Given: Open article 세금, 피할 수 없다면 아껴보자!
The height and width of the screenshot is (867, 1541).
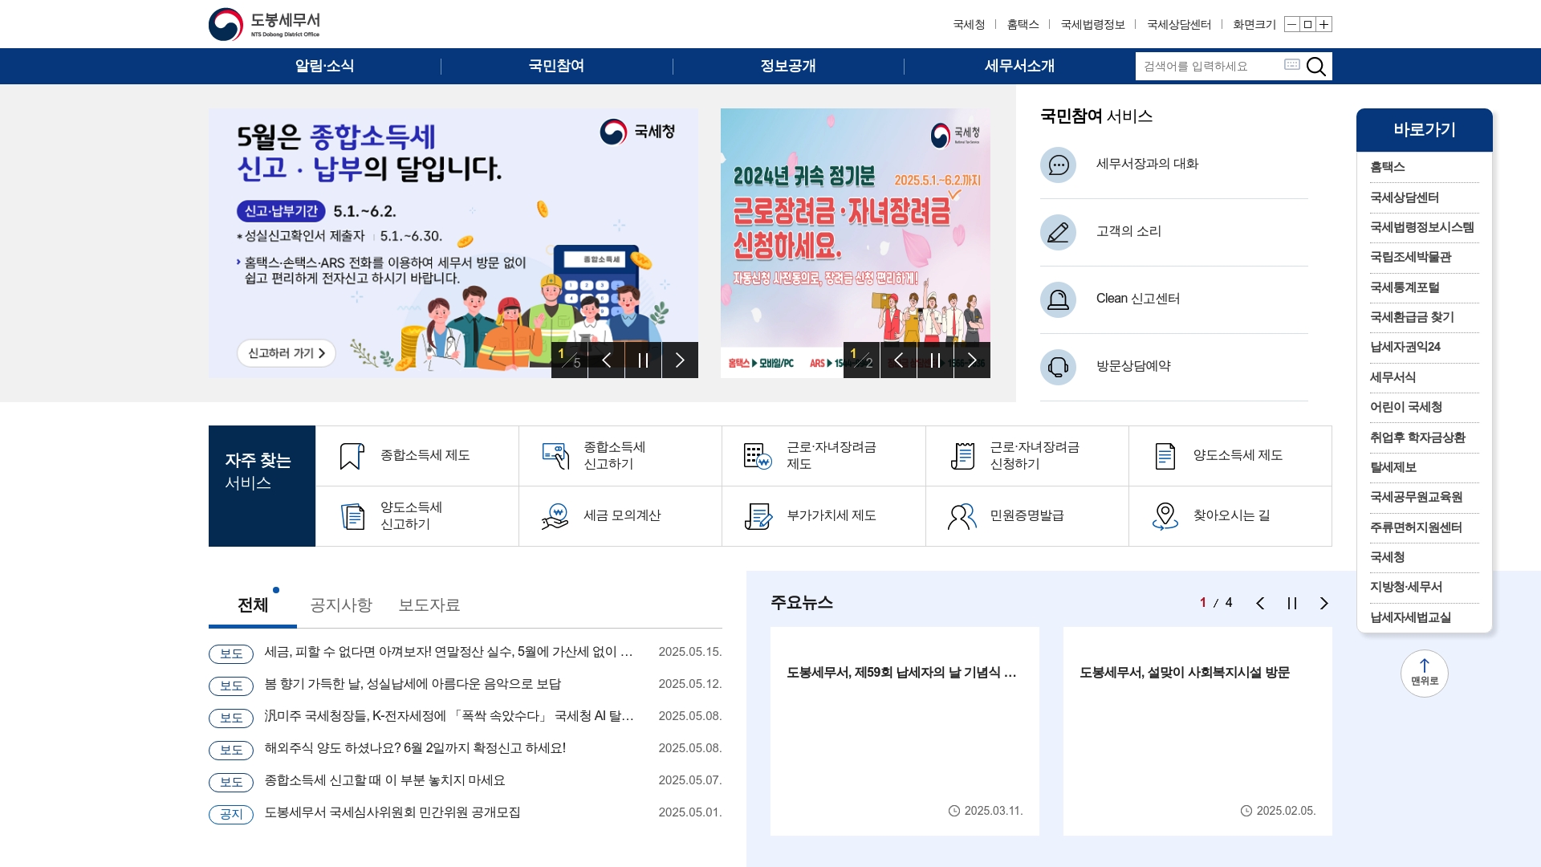Looking at the screenshot, I should tap(449, 652).
